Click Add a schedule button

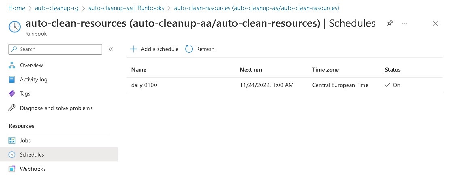click(154, 49)
